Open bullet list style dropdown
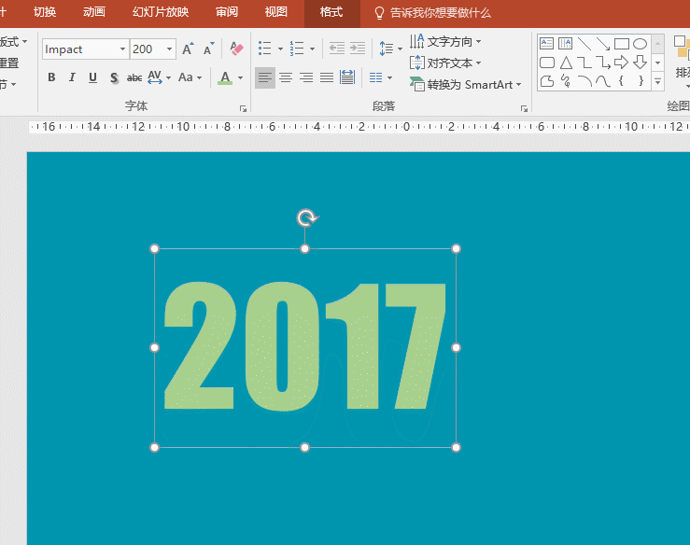The height and width of the screenshot is (545, 690). point(280,49)
